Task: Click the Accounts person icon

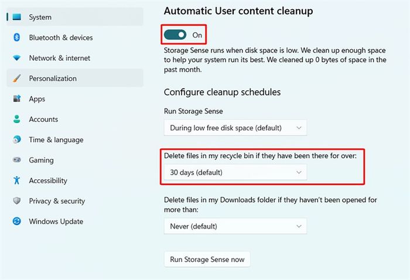Action: coord(17,119)
